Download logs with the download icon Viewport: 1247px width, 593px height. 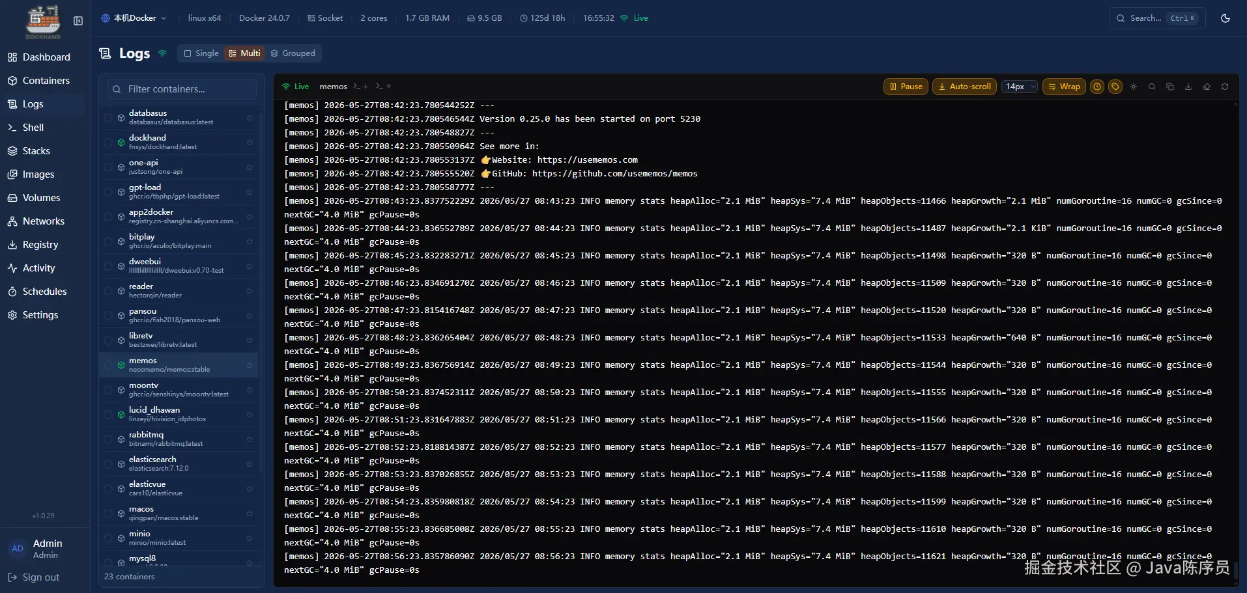1188,87
